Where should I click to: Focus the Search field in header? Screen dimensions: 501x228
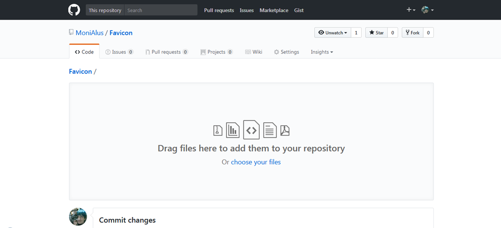[x=161, y=10]
